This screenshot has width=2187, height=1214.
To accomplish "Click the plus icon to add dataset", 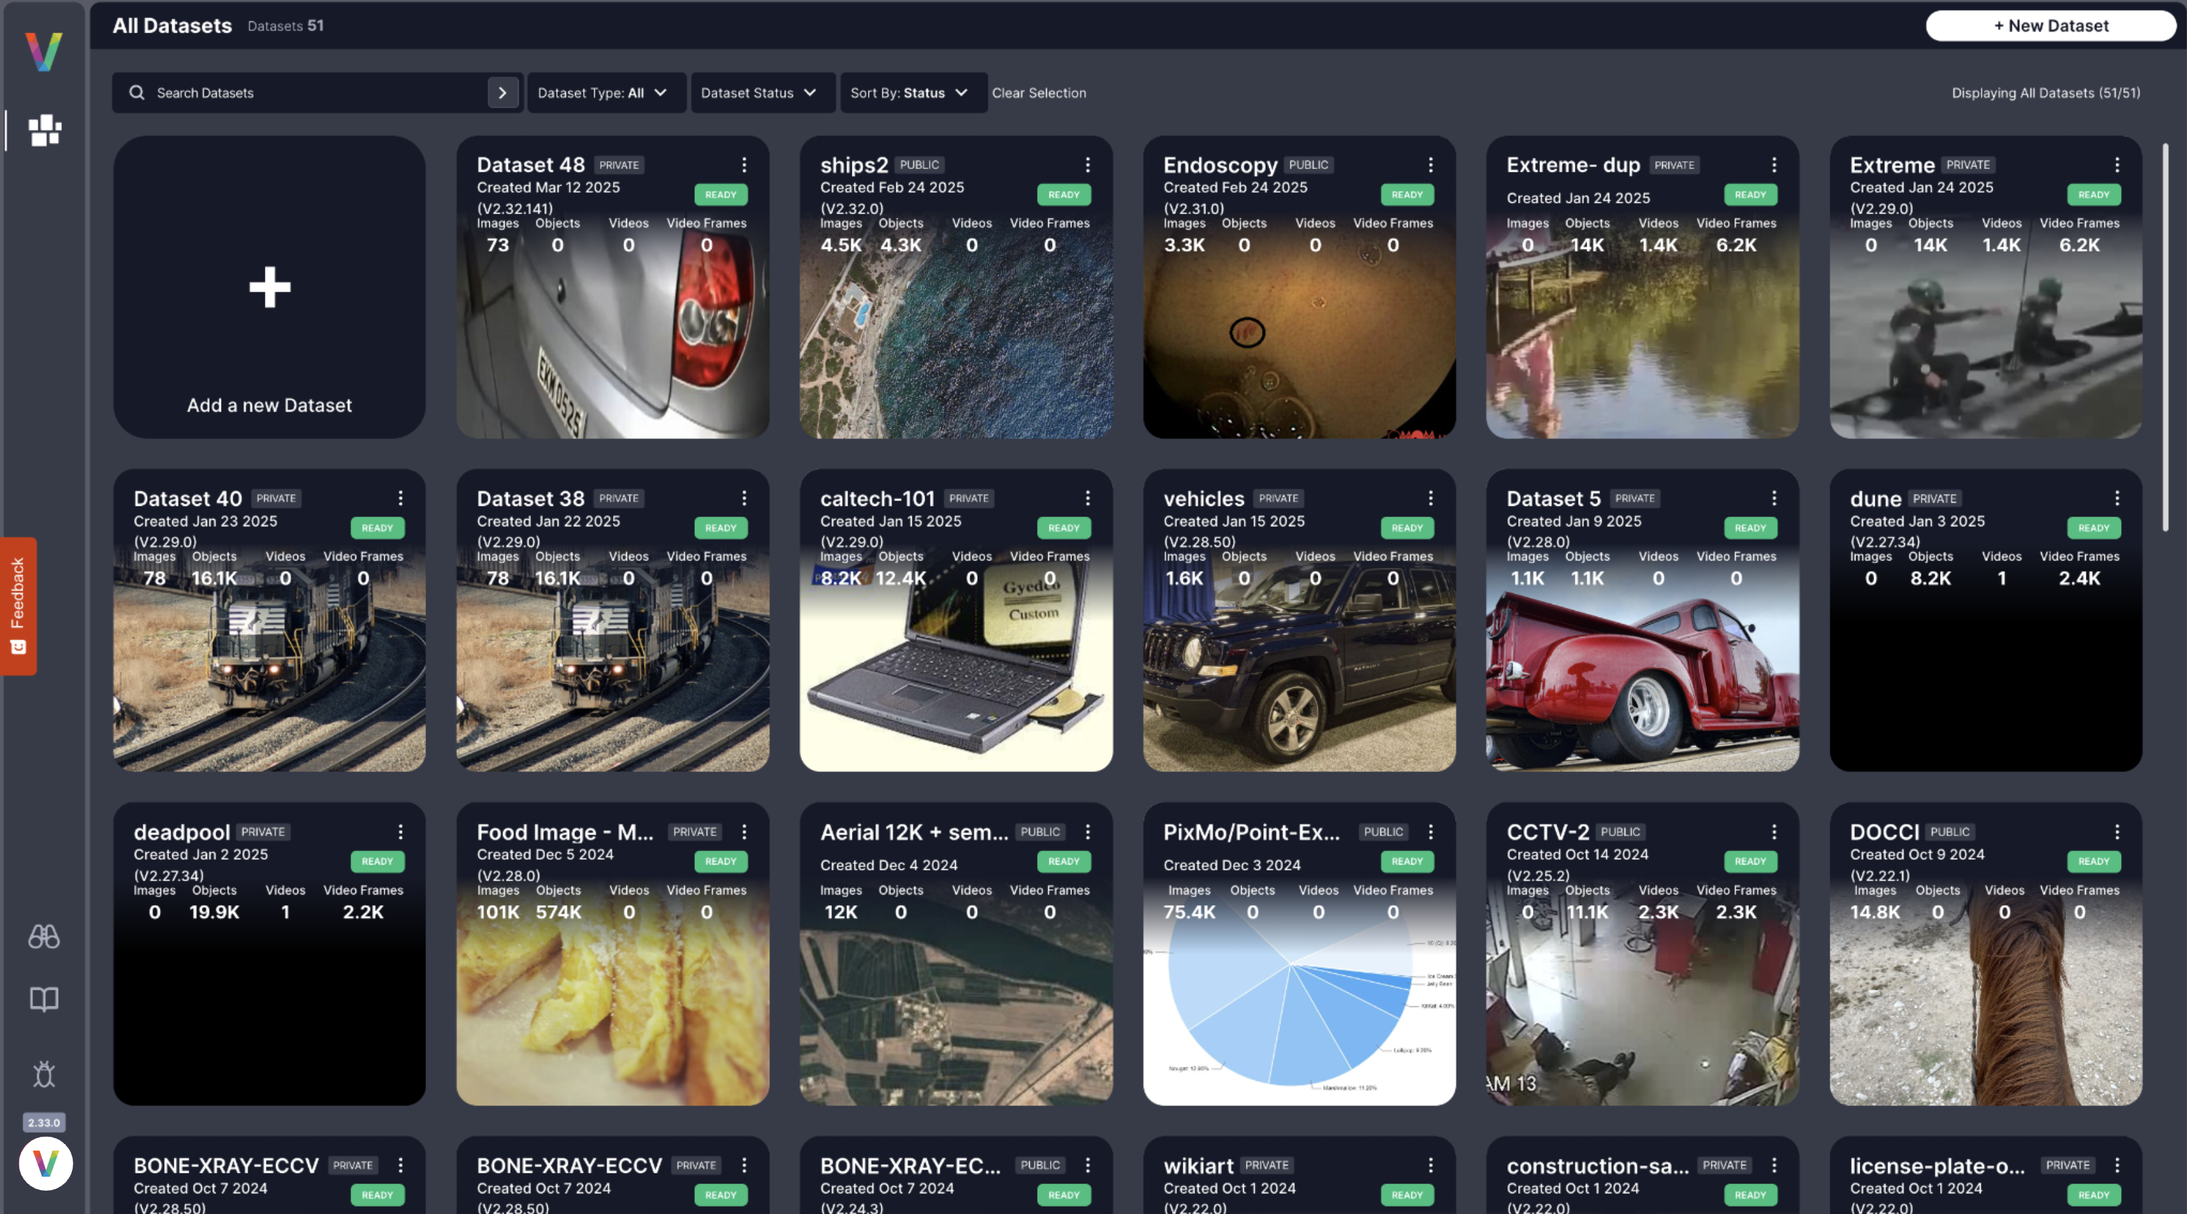I will tap(270, 287).
